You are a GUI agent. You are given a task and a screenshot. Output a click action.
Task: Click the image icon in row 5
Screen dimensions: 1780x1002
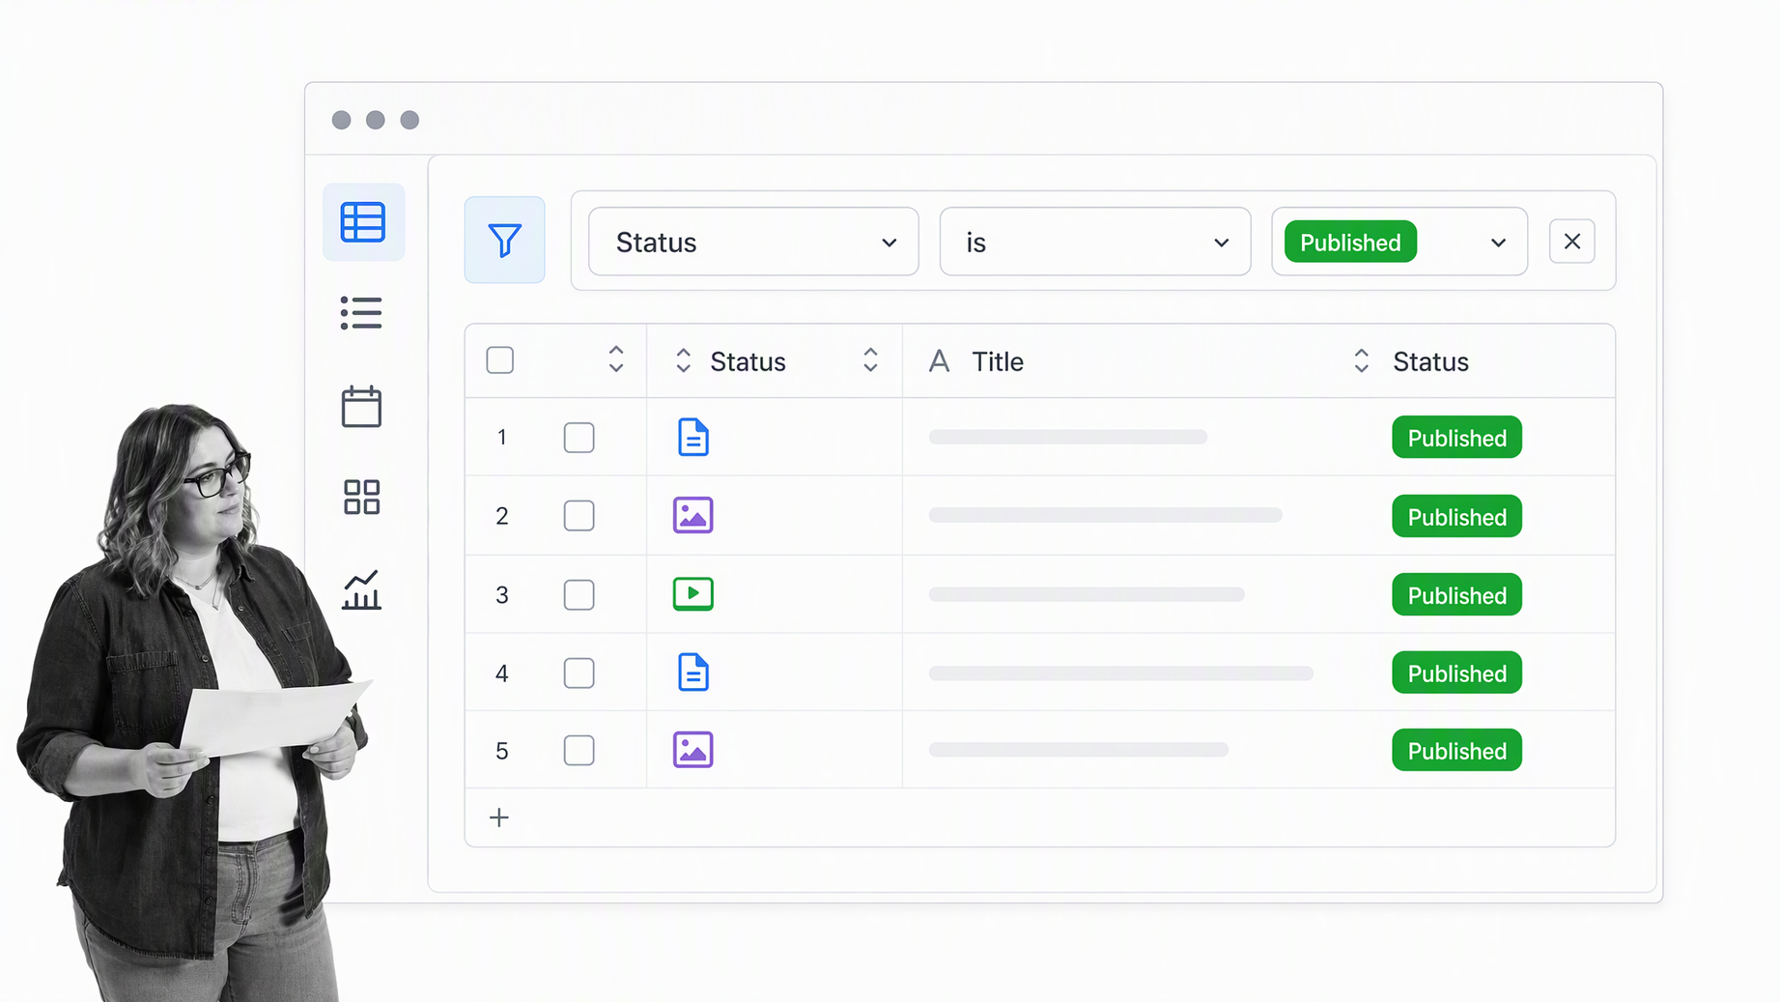(x=692, y=750)
